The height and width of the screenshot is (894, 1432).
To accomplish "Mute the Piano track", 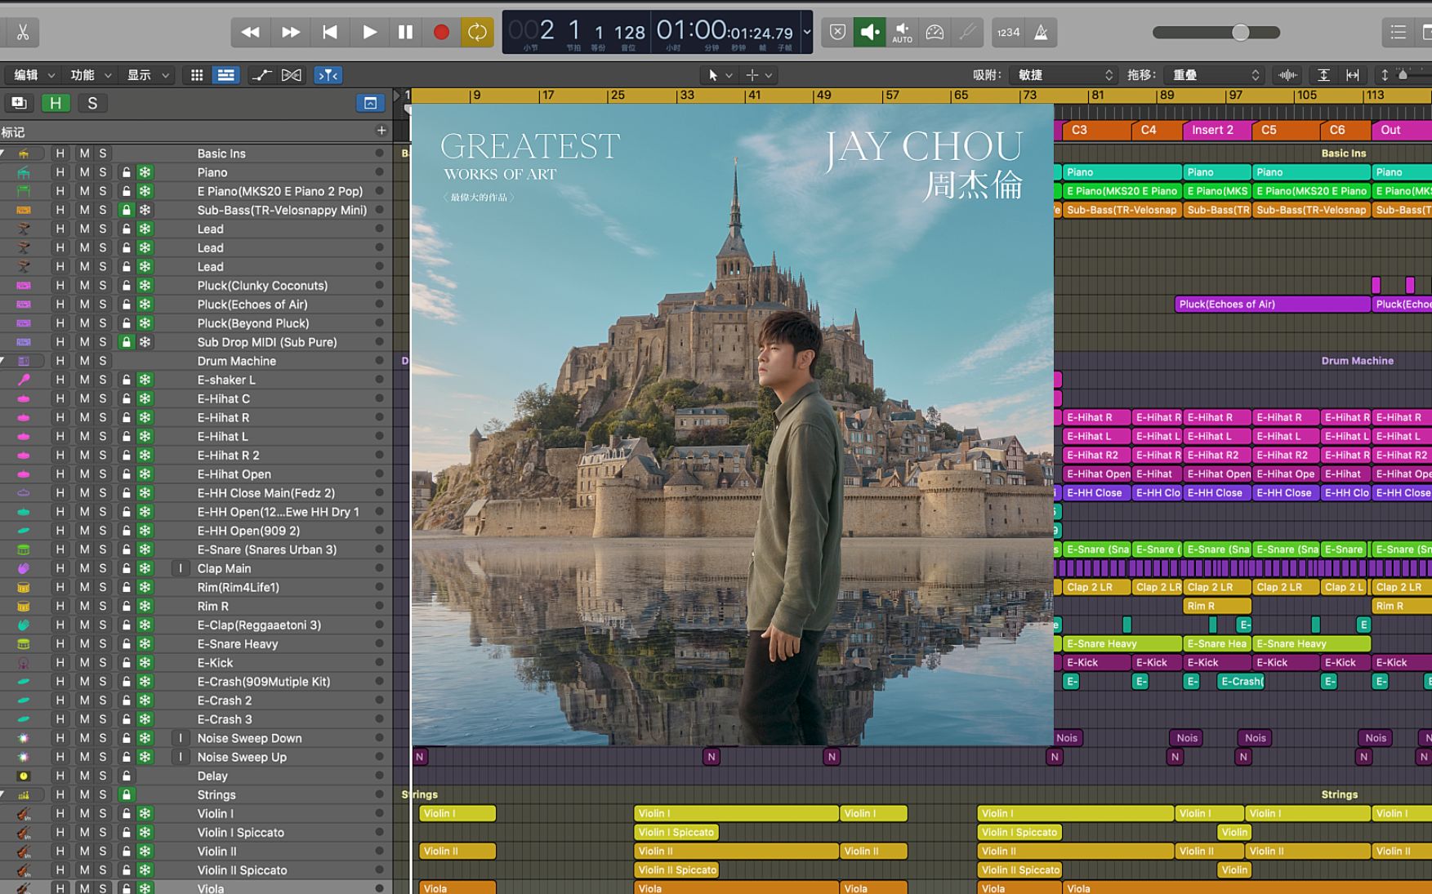I will pyautogui.click(x=84, y=172).
